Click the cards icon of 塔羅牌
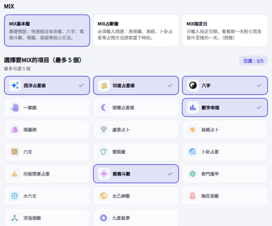The height and width of the screenshot is (226, 272). [15, 130]
